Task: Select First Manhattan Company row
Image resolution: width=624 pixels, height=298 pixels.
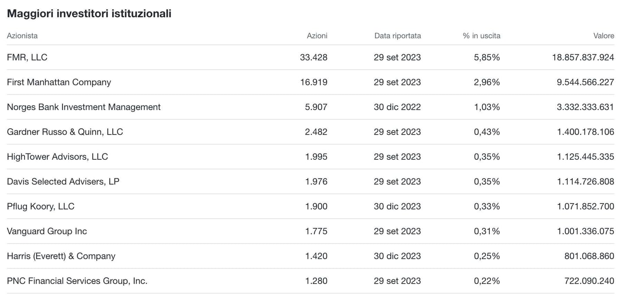Action: coord(59,82)
